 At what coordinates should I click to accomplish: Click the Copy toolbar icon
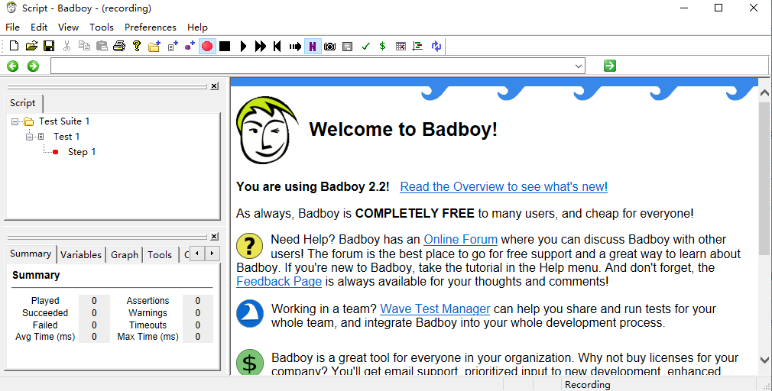pyautogui.click(x=84, y=47)
